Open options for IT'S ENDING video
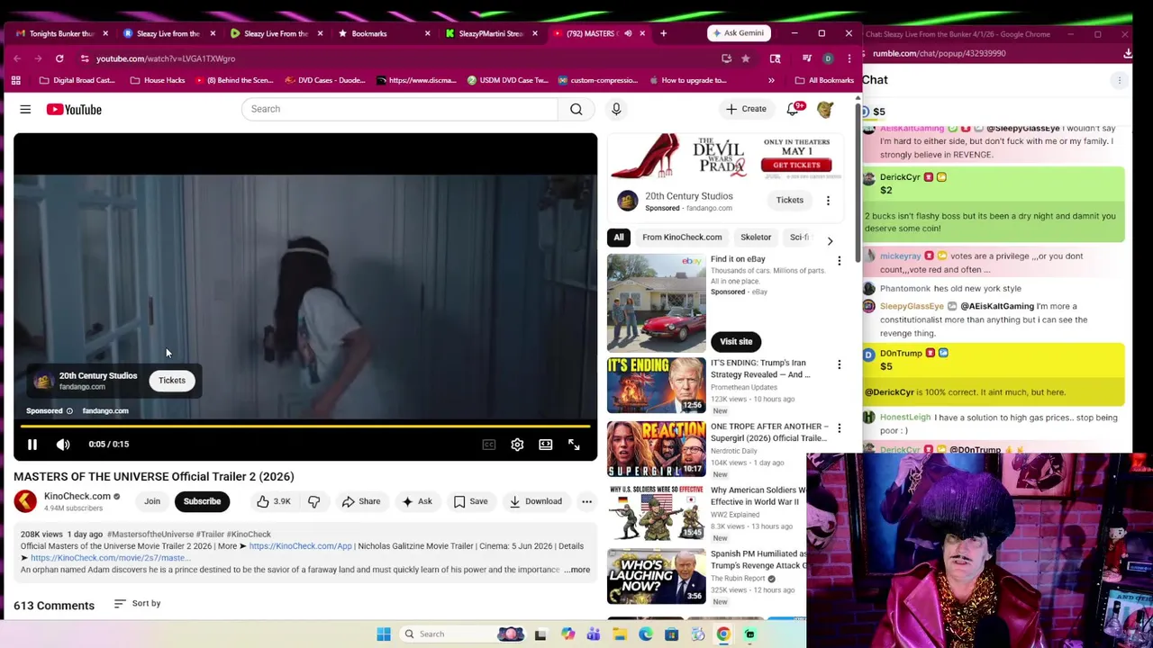This screenshot has width=1153, height=648. 839,364
